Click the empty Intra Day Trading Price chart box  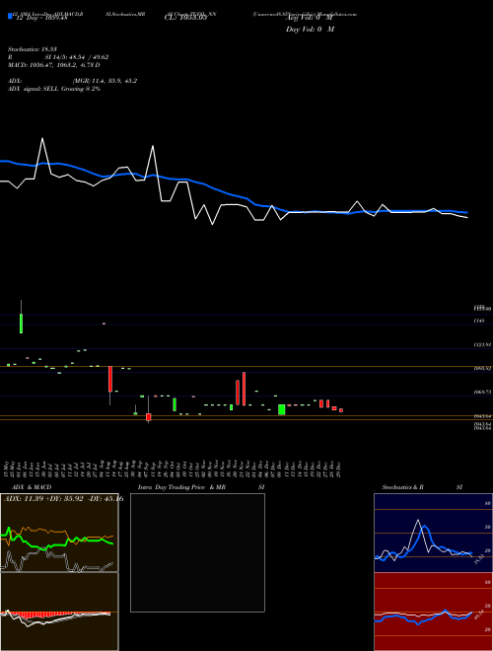pyautogui.click(x=197, y=552)
